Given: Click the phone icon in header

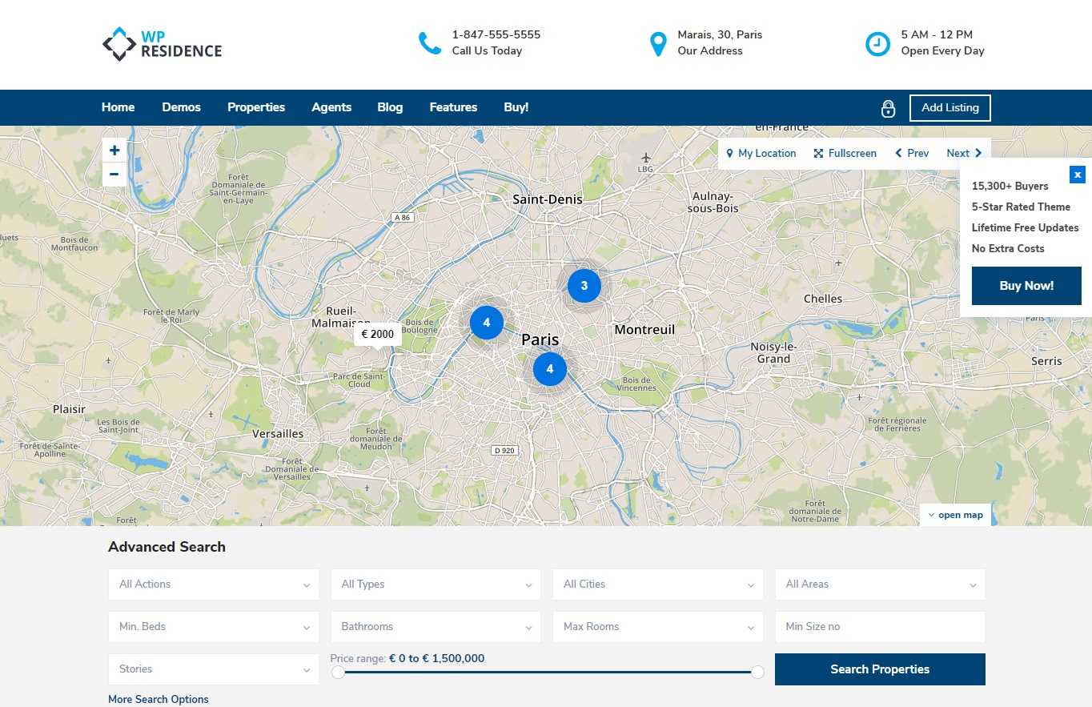Looking at the screenshot, I should click(x=430, y=43).
